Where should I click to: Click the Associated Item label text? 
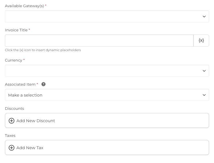tap(20, 84)
